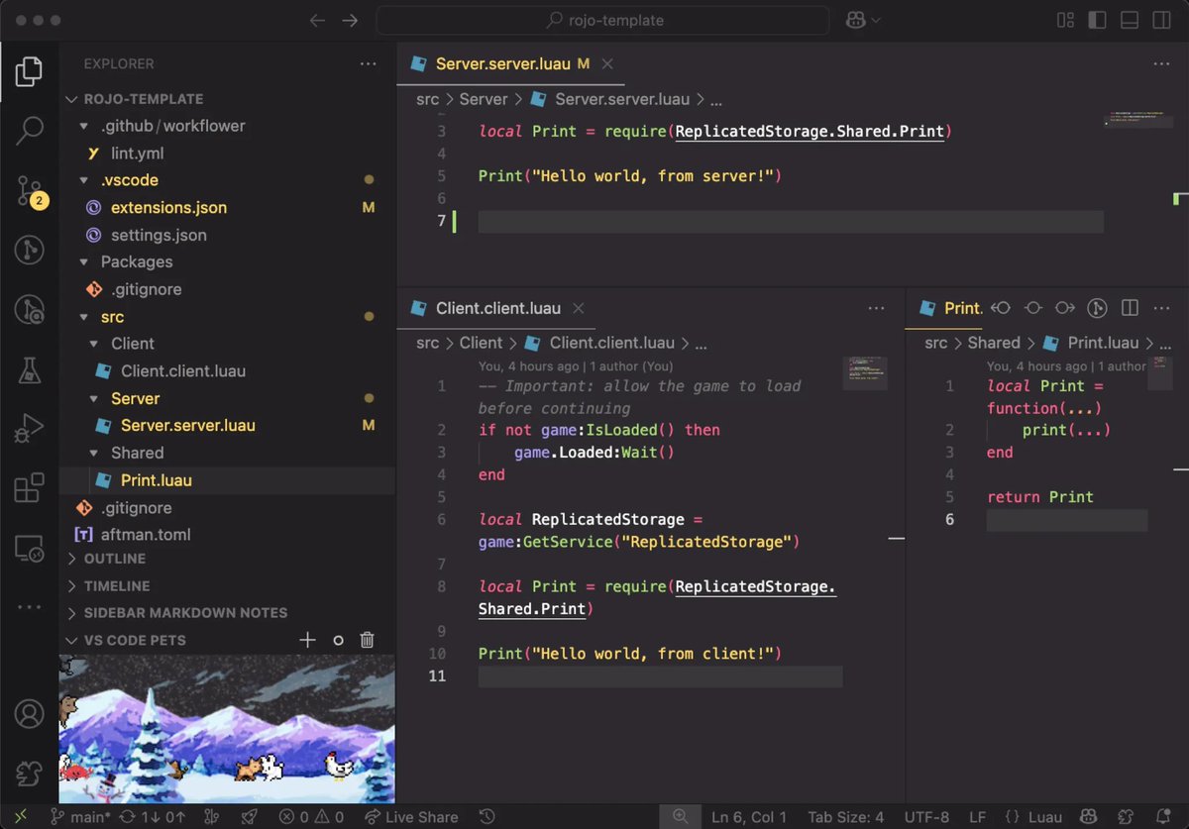Click Ln 6, Col 1 cursor position
Viewport: 1189px width, 829px height.
(749, 817)
